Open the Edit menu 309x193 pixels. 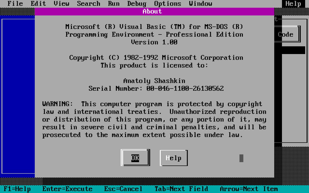click(x=38, y=4)
